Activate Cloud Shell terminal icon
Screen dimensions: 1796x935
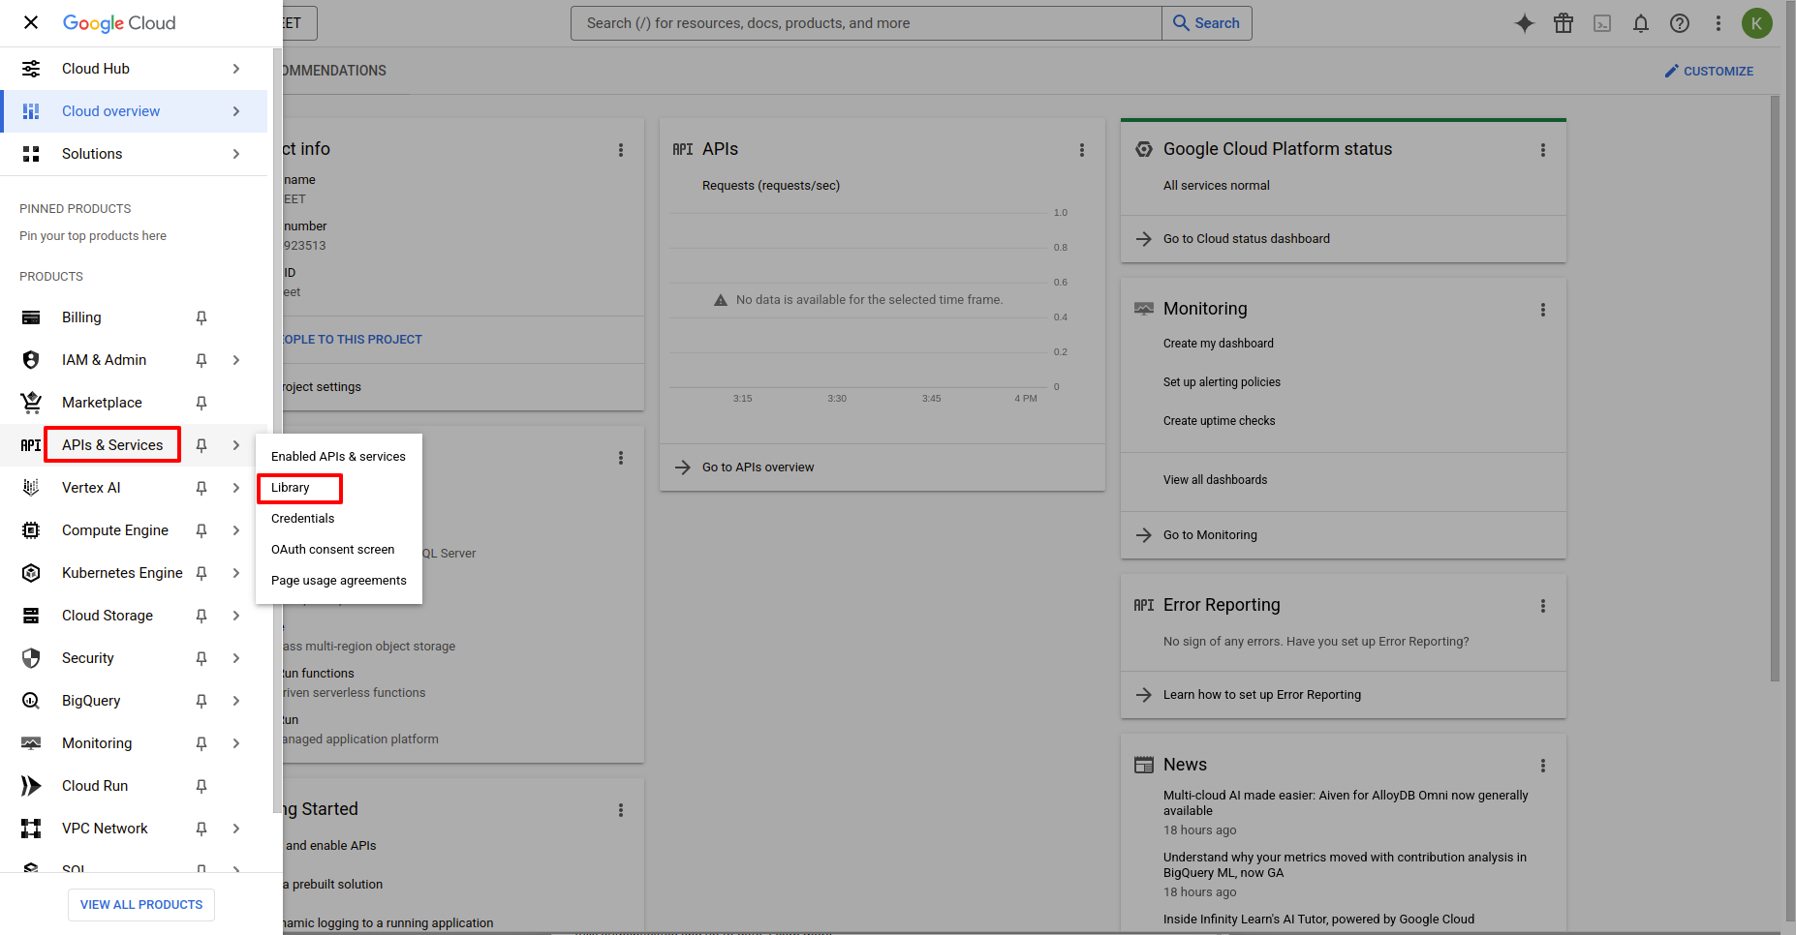[x=1602, y=23]
